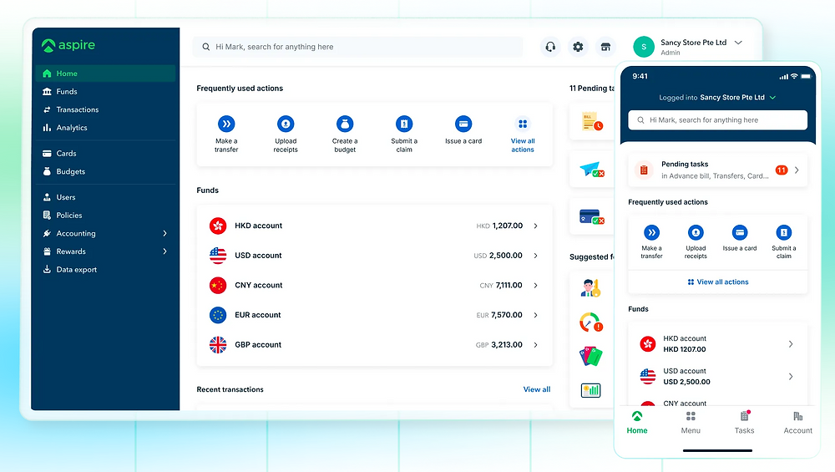Image resolution: width=835 pixels, height=472 pixels.
Task: Click the desktop US flag icon
Action: point(218,256)
